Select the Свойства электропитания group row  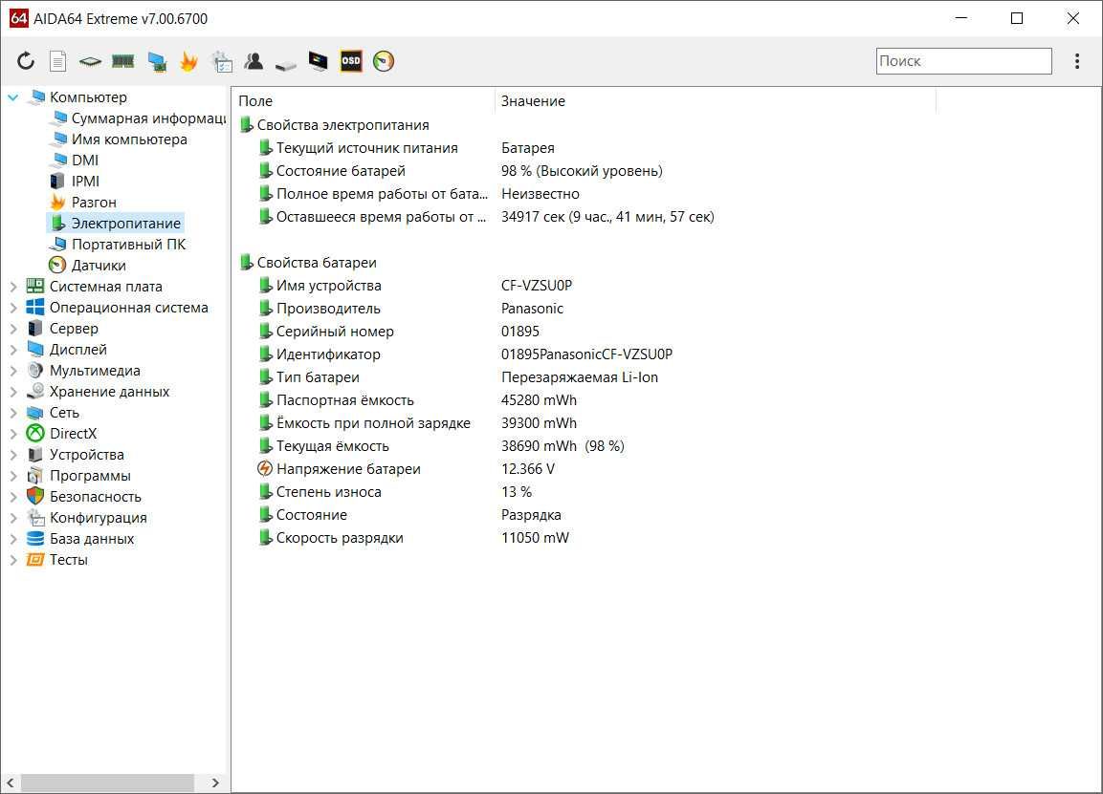pos(334,125)
